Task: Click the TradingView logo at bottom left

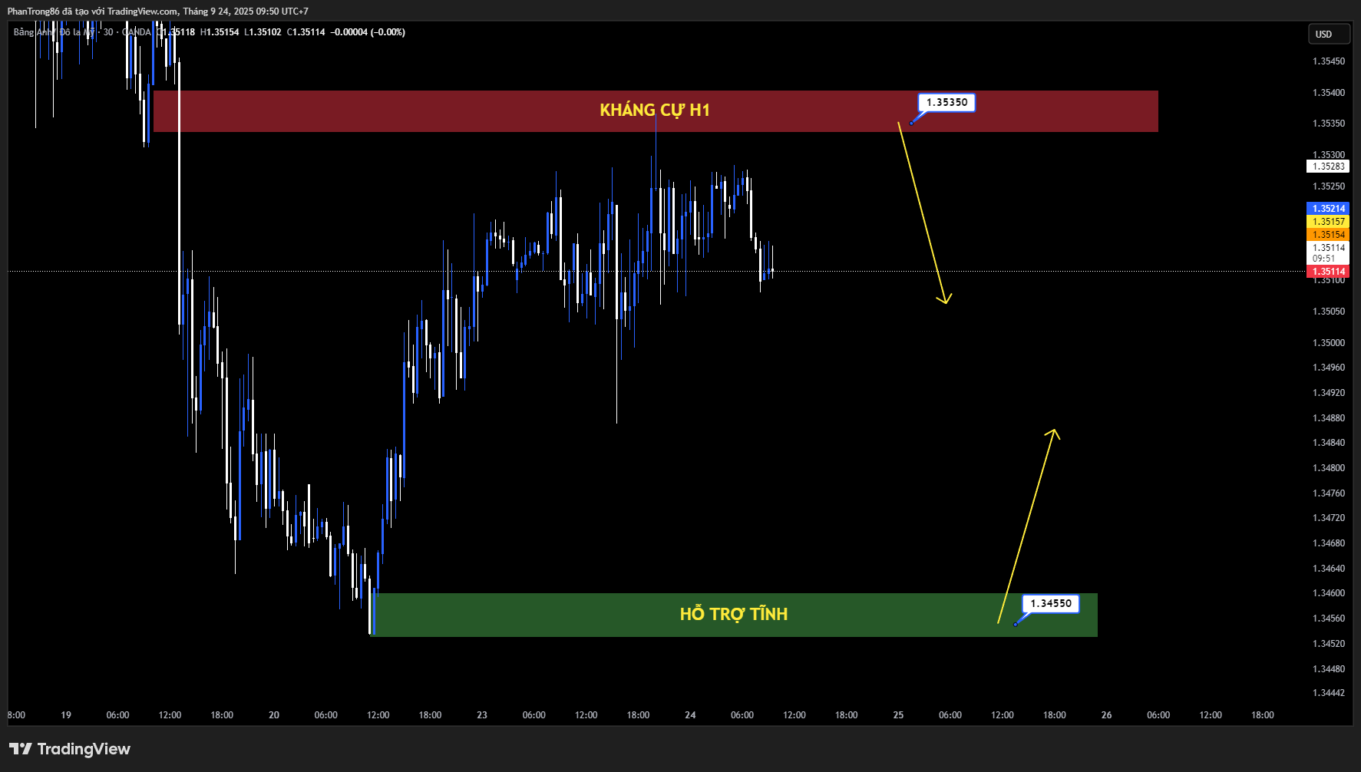Action: (70, 749)
